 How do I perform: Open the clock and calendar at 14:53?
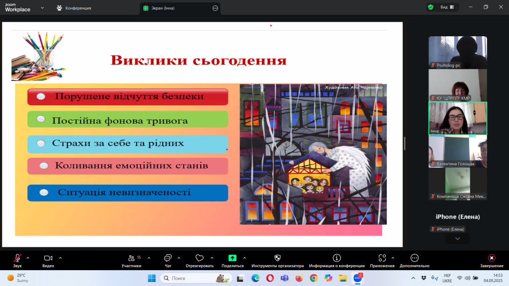(x=493, y=278)
